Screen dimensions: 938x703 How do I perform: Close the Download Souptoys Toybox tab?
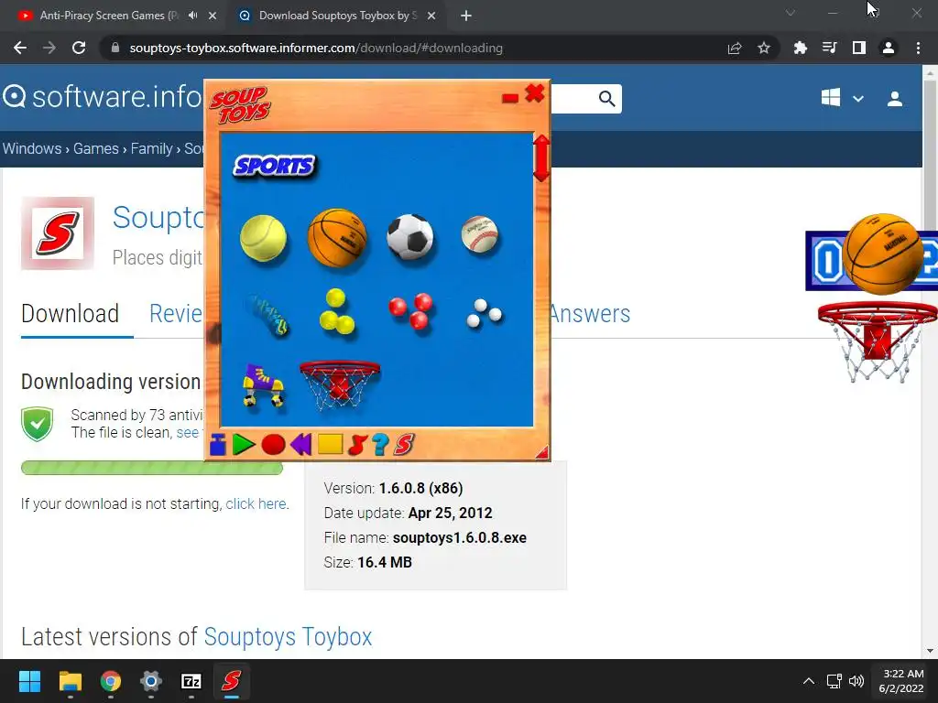(431, 16)
